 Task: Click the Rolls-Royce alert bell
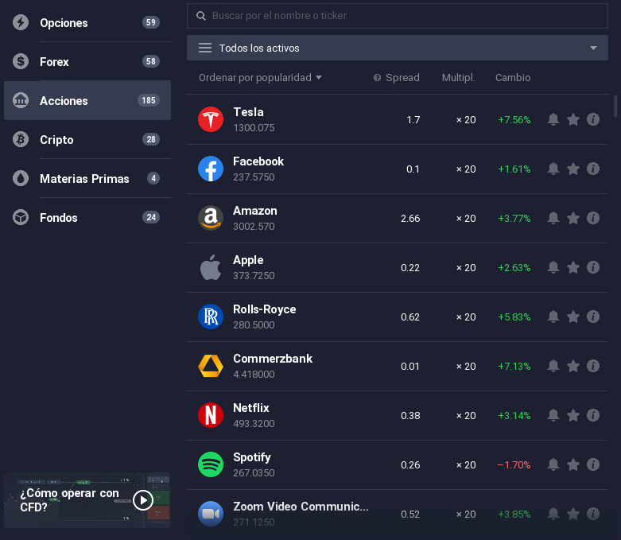[553, 317]
